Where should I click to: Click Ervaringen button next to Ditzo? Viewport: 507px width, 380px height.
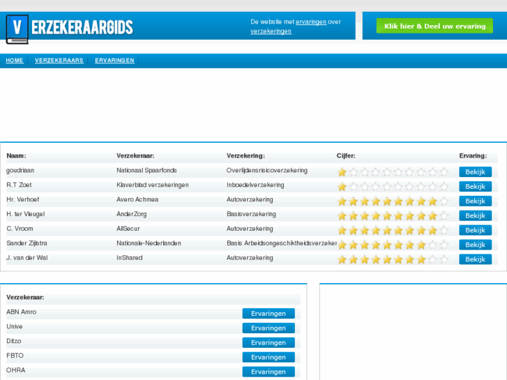point(268,343)
